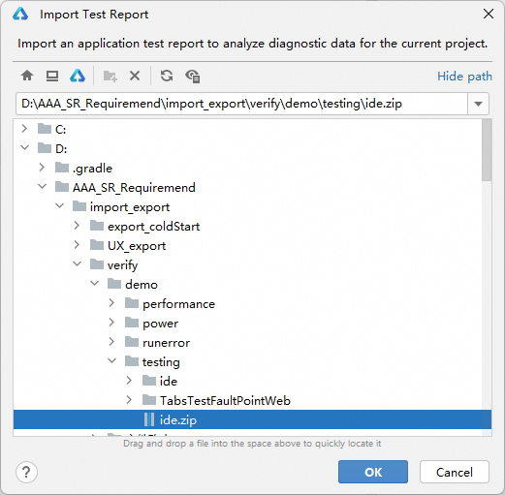
Task: Collapse the D: drive node
Action: [x=24, y=148]
